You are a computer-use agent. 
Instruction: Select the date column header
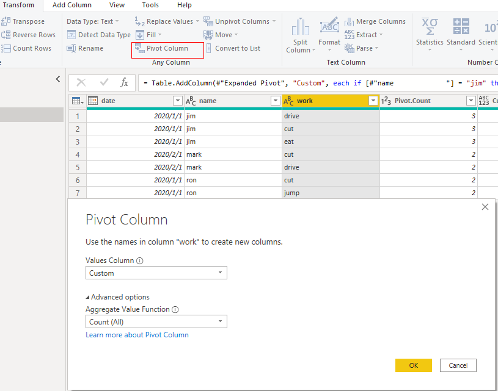click(135, 101)
